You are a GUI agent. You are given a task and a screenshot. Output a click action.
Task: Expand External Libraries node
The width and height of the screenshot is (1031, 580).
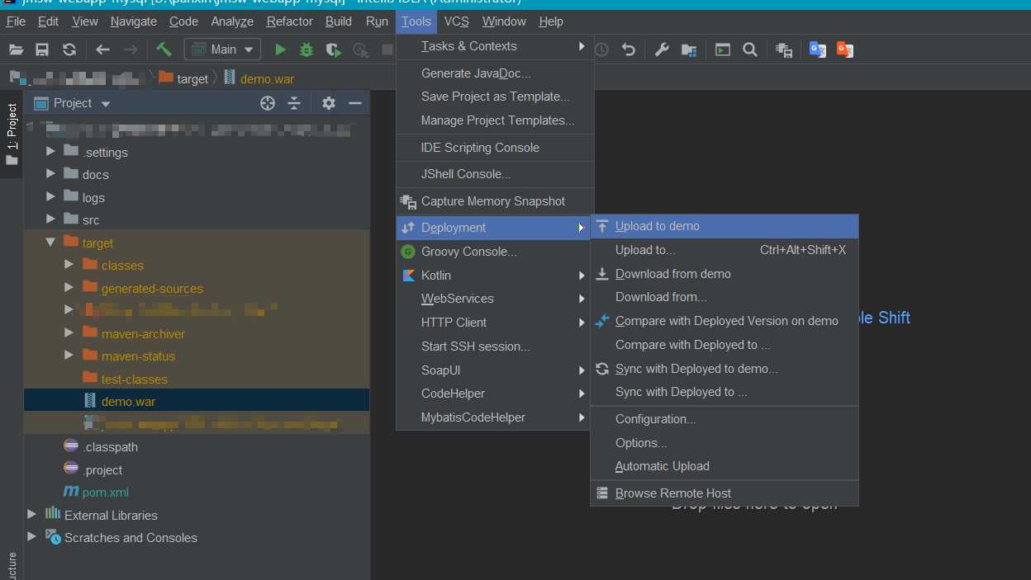32,515
